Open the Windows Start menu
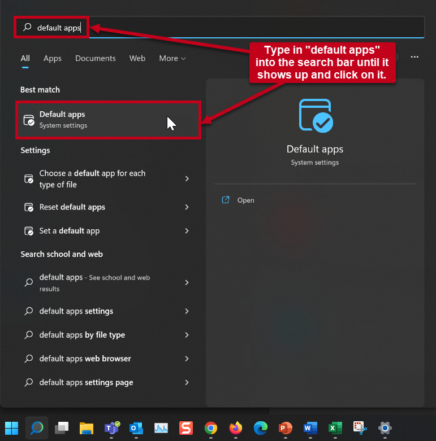Image resolution: width=436 pixels, height=441 pixels. (x=11, y=428)
